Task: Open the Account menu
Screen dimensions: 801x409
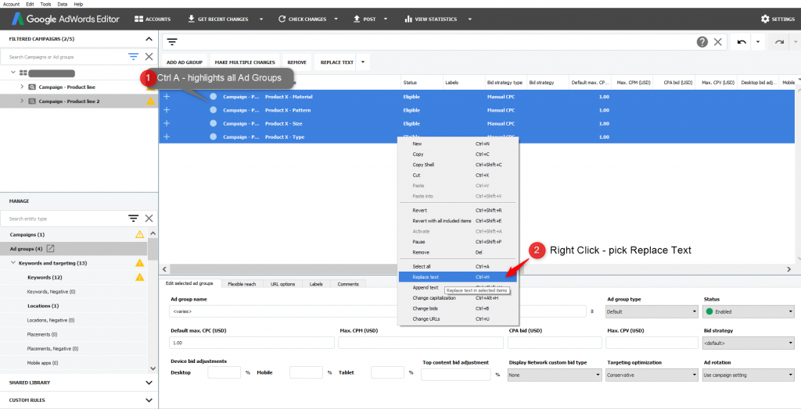Action: [x=11, y=4]
